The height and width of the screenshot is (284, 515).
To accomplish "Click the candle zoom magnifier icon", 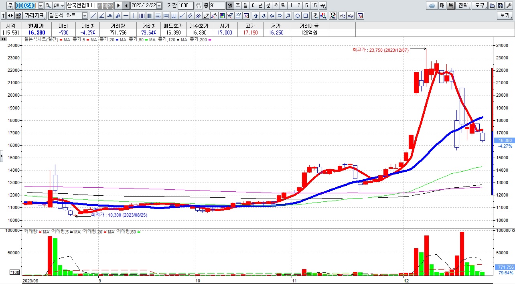I will click(x=323, y=16).
